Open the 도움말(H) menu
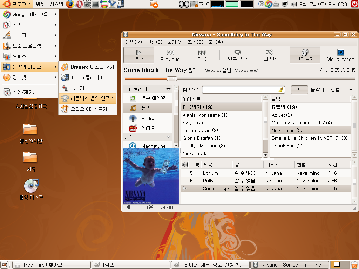The height and width of the screenshot is (269, 359). (218, 42)
